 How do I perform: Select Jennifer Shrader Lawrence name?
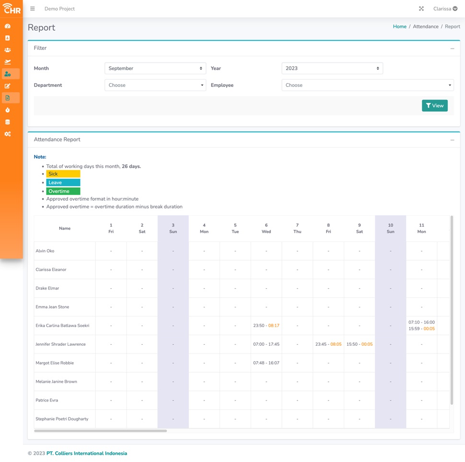(60, 344)
